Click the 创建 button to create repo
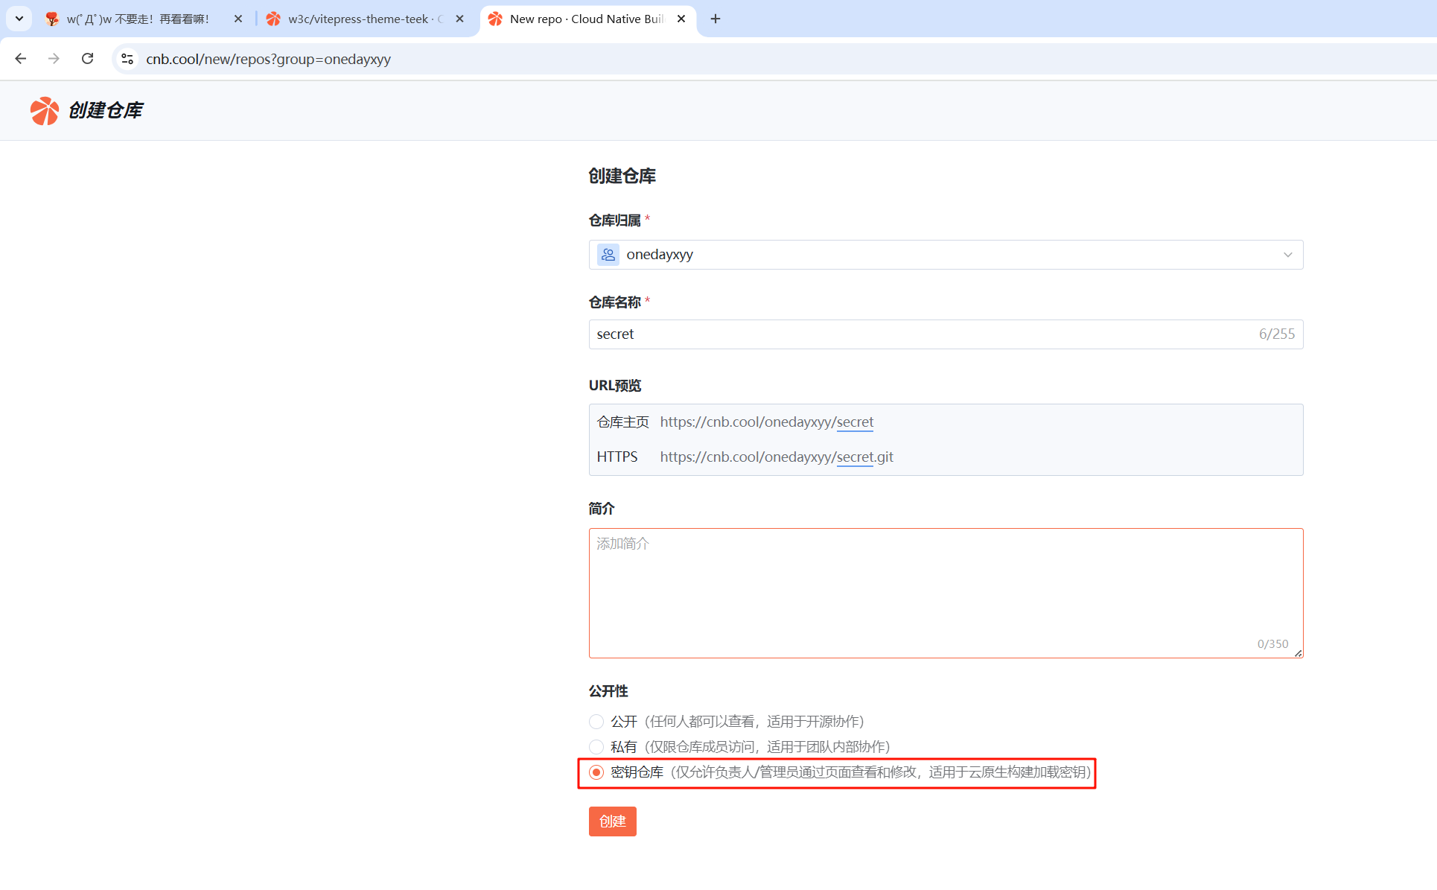Viewport: 1437px width, 890px height. [612, 821]
